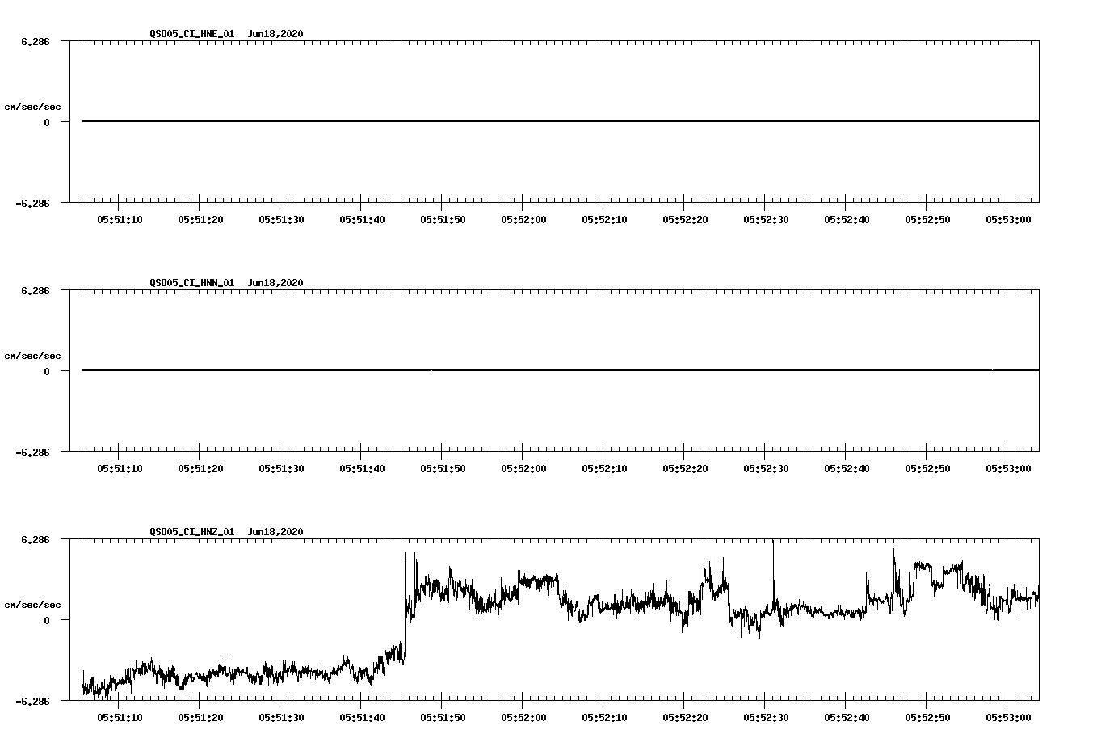Click the 0 axis label on HNE plot
This screenshot has width=1097, height=747.
tap(47, 123)
